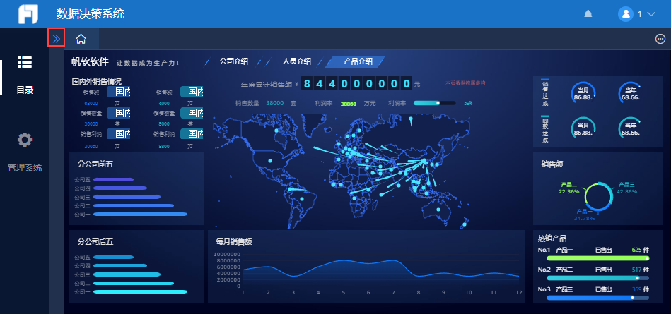
Task: Click the 369 件 sold count
Action: [x=640, y=289]
